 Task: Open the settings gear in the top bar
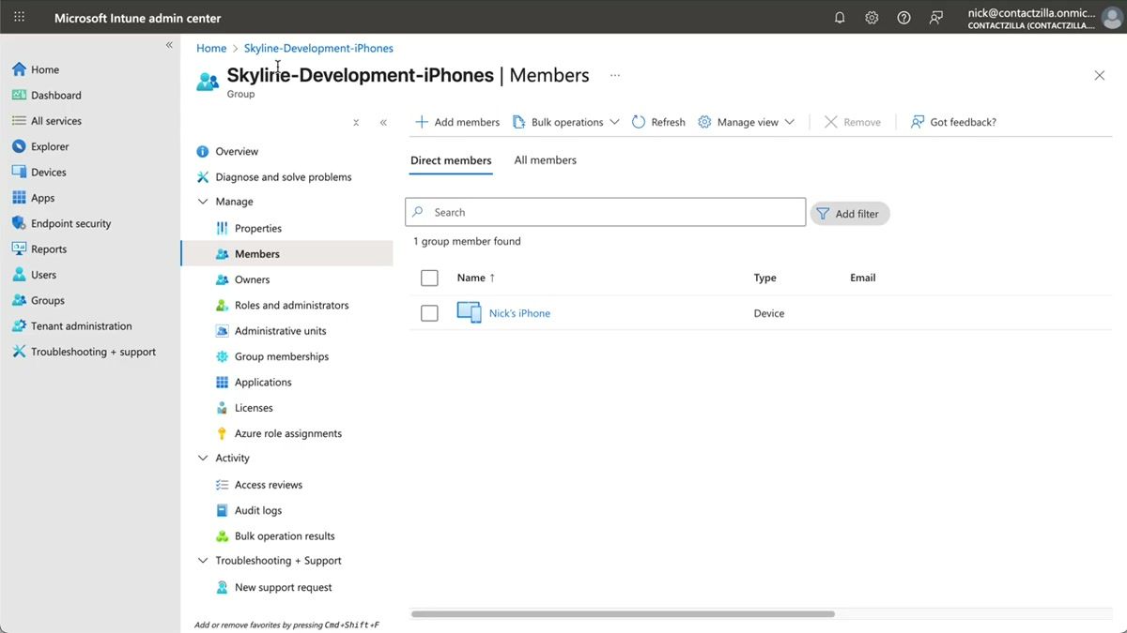tap(871, 17)
